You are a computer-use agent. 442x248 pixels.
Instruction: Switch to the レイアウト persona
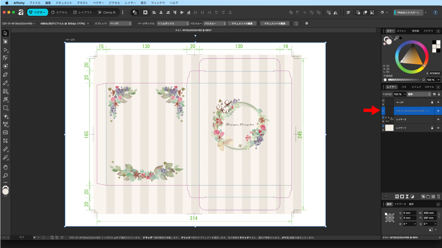click(83, 12)
